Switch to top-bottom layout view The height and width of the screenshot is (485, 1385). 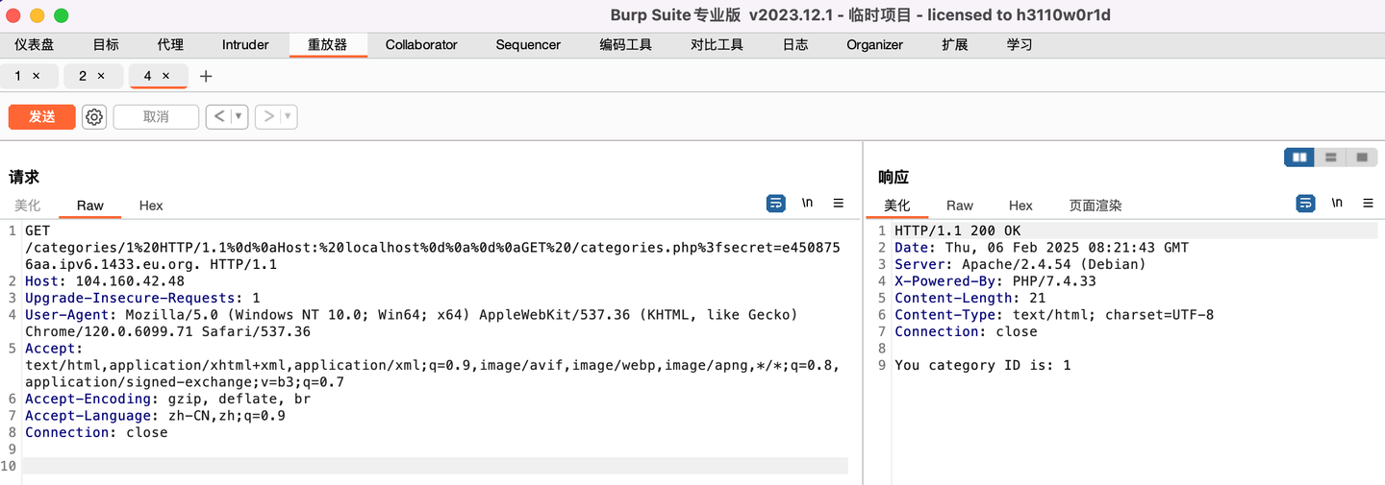tap(1330, 157)
